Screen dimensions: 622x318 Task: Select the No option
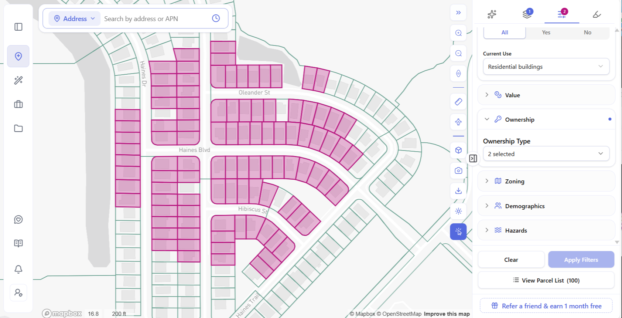[x=588, y=33]
